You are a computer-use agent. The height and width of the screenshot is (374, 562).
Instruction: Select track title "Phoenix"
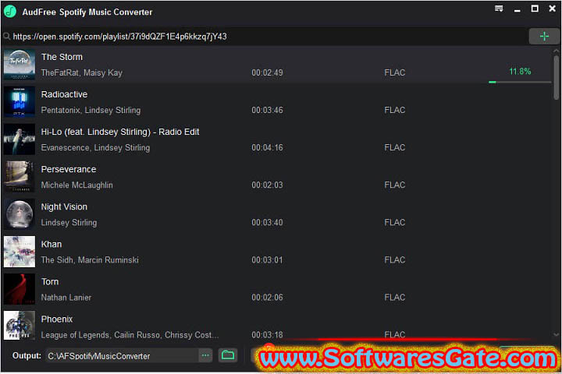(57, 319)
